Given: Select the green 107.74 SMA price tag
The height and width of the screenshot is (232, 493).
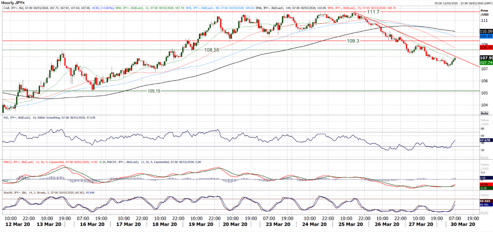Looking at the screenshot, I should (485, 63).
